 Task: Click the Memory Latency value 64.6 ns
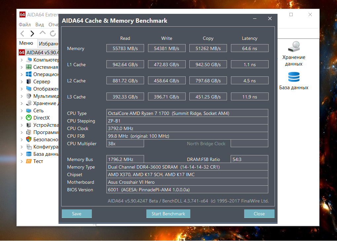249,48
